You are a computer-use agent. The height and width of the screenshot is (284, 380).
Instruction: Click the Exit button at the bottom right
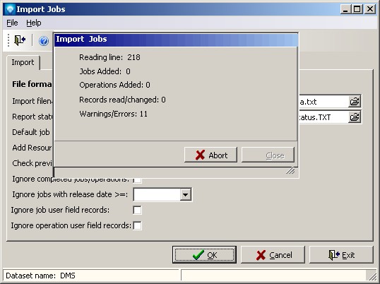tap(341, 255)
